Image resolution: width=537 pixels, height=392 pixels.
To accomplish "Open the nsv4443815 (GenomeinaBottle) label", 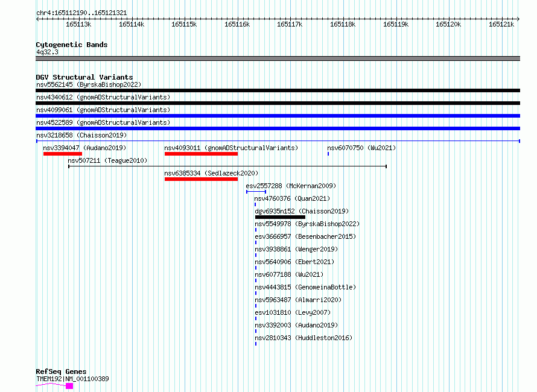I will 305,287.
